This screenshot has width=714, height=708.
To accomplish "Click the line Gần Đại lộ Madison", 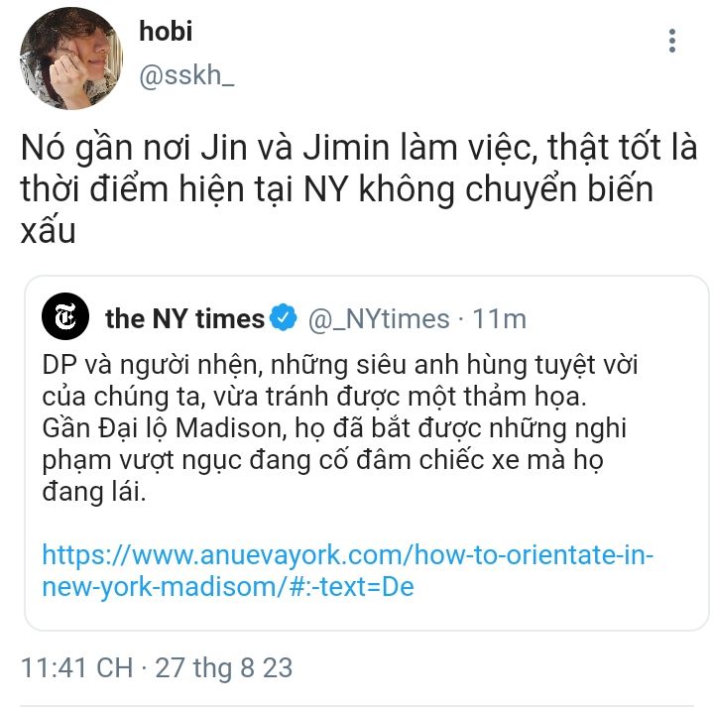I will tap(334, 429).
